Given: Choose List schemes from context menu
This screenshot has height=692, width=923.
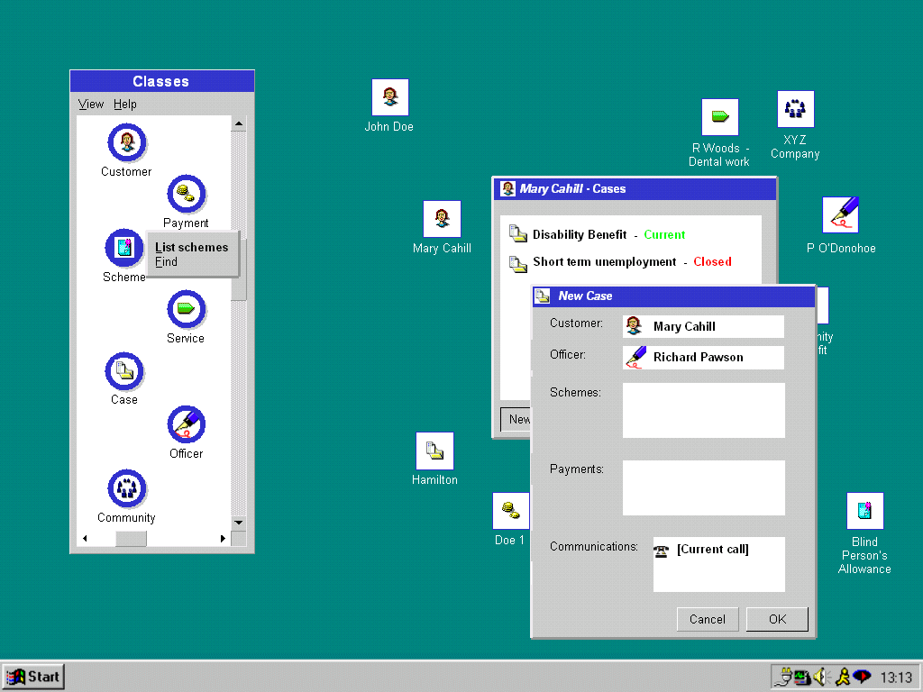Looking at the screenshot, I should point(191,247).
